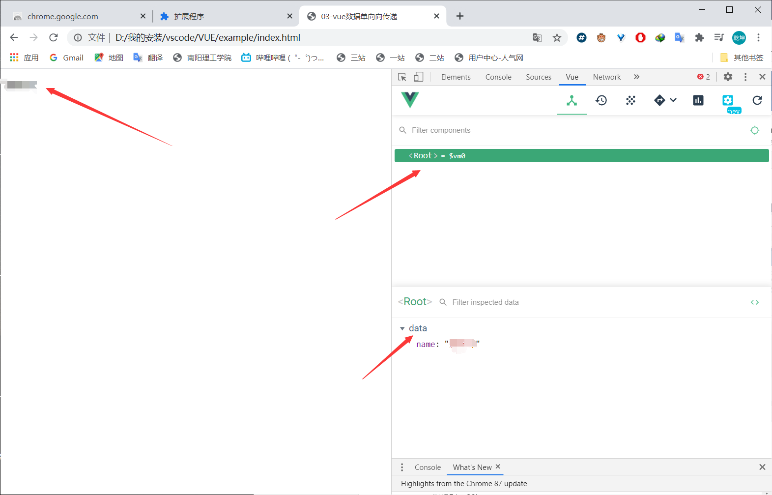
Task: Open 其他书签 folder
Action: (x=742, y=58)
